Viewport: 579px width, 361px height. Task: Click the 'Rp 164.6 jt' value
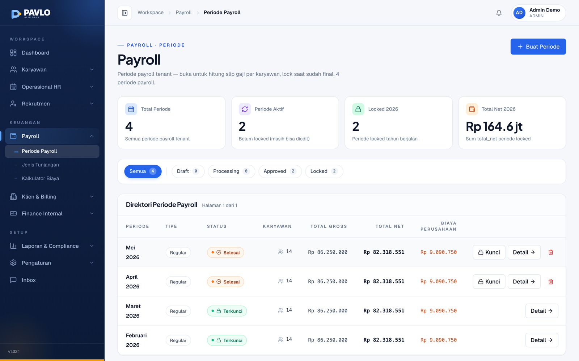point(494,127)
